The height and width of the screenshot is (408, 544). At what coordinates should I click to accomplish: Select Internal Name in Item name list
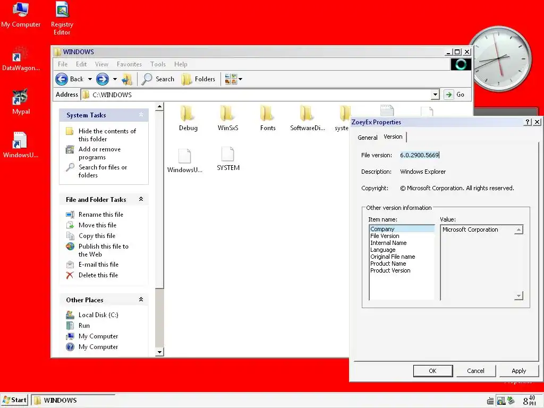[402, 243]
